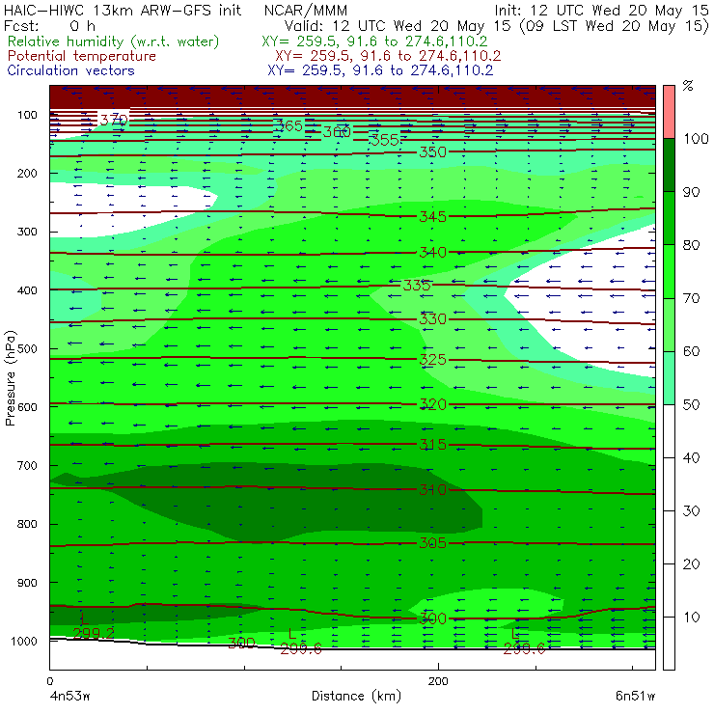The image size is (714, 714).
Task: Click the '299.2' low-value marker label
Action: (x=94, y=633)
